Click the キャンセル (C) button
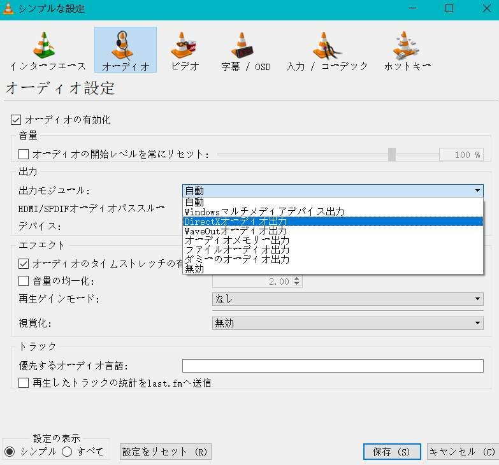Viewport: 499px width, 465px height. (463, 452)
